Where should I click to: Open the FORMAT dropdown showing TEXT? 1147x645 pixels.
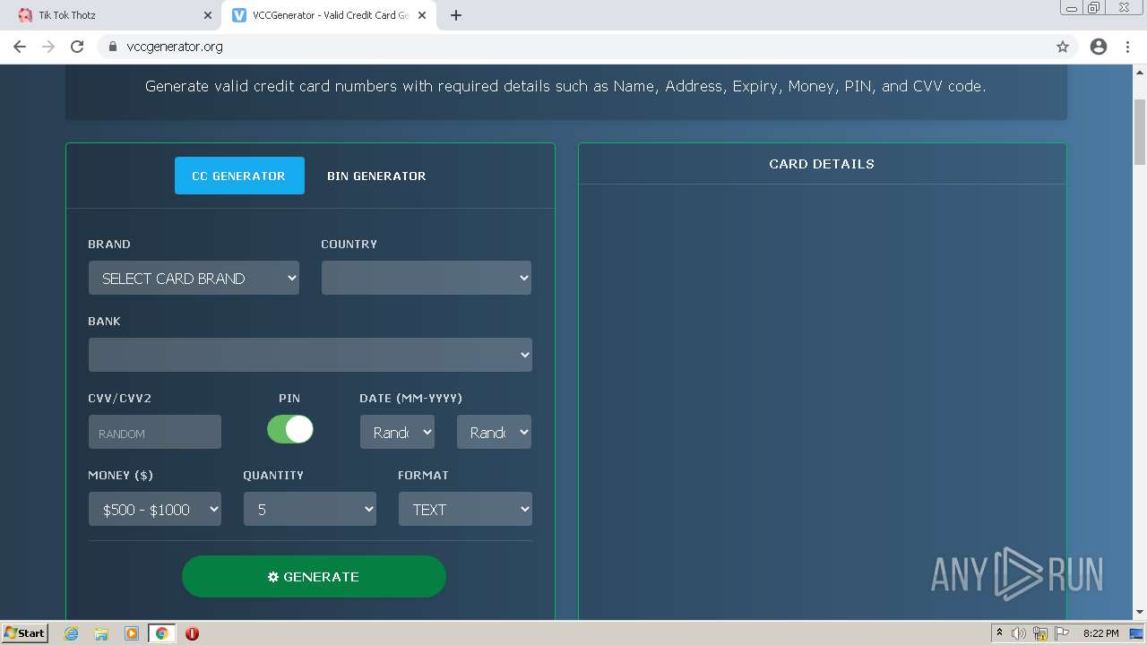pyautogui.click(x=465, y=509)
